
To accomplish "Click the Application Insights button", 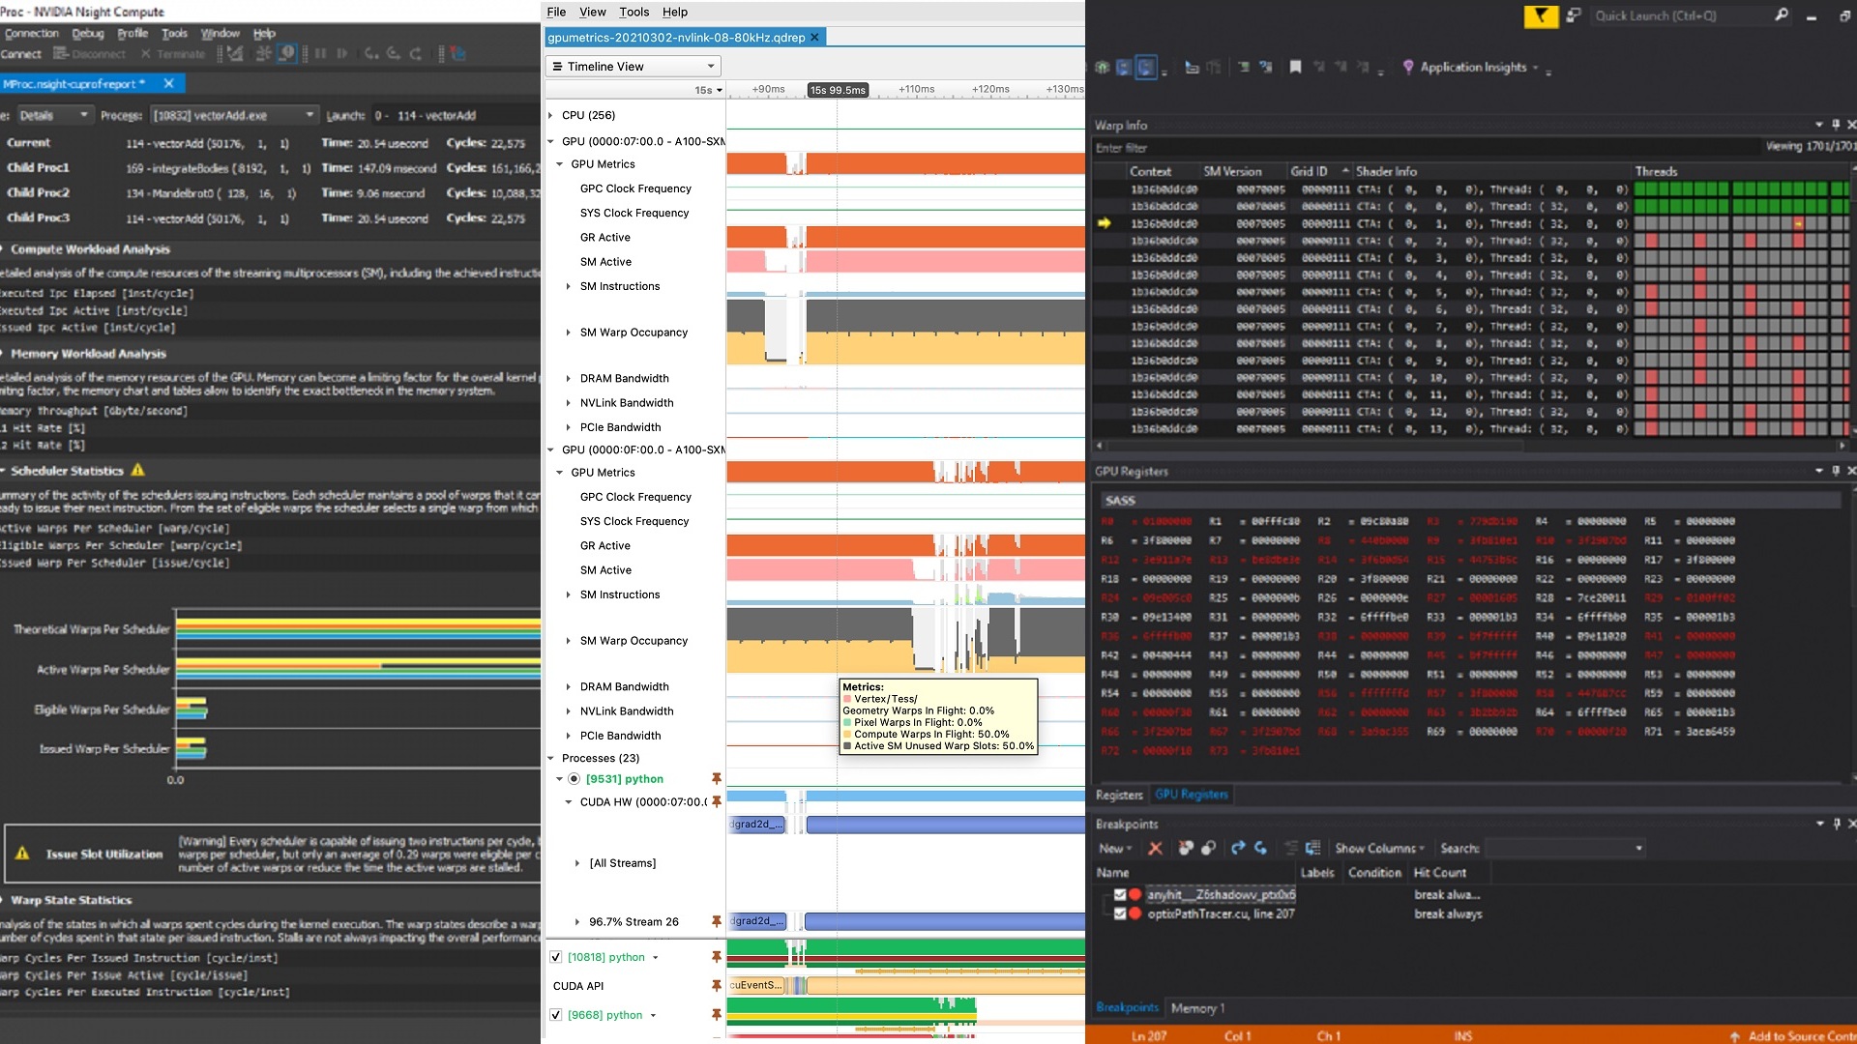I will click(x=1469, y=67).
